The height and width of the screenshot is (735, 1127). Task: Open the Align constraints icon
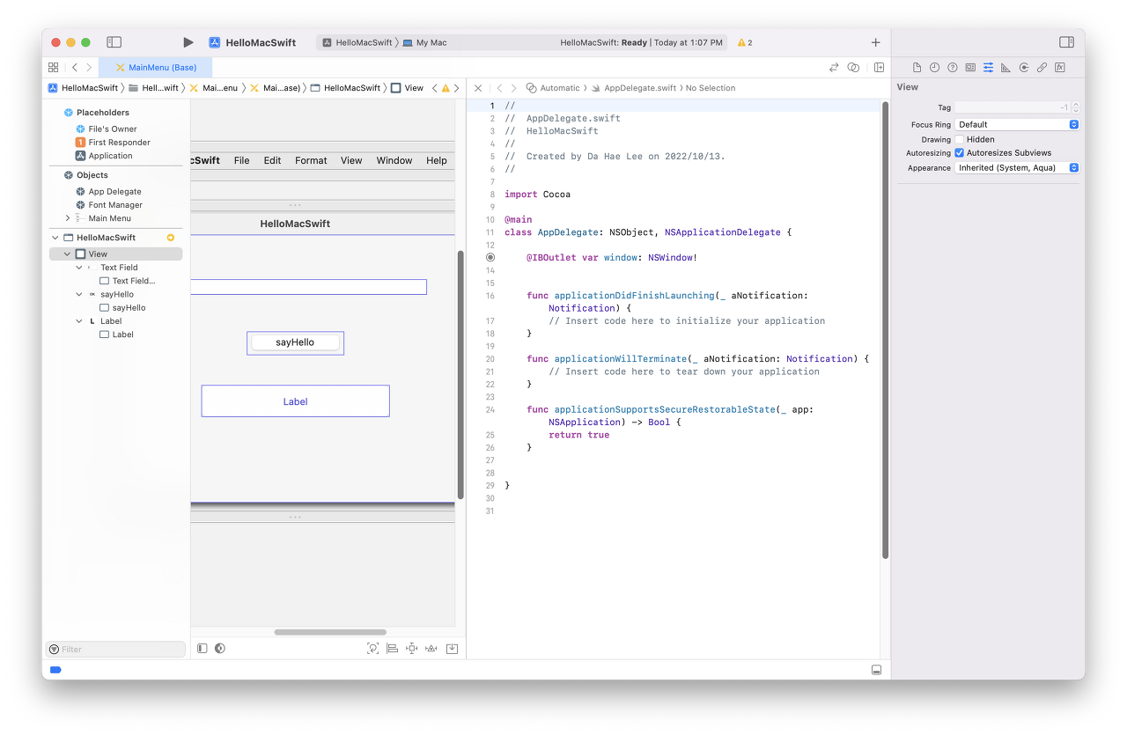[x=392, y=648]
